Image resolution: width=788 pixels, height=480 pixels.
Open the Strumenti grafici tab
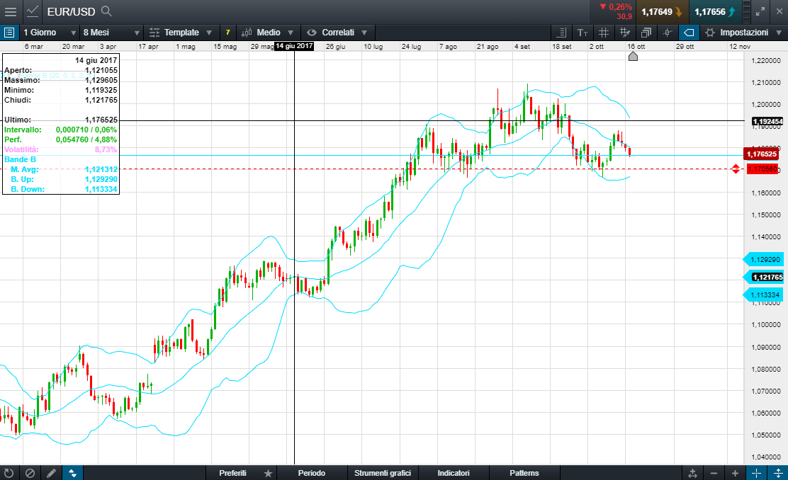[x=383, y=473]
